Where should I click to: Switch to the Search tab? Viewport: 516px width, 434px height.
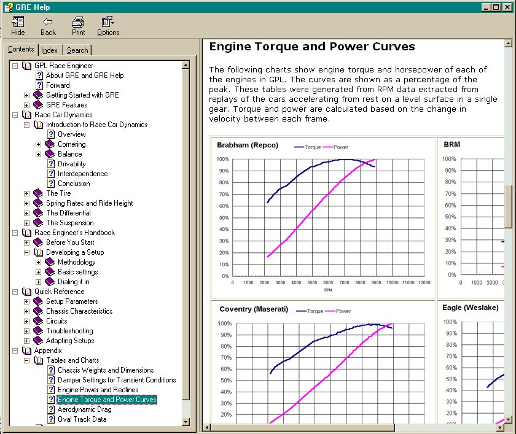pyautogui.click(x=77, y=50)
